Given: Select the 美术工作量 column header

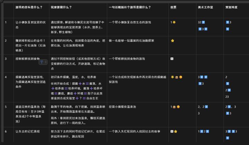Looking at the screenshot, I should point(205,7).
